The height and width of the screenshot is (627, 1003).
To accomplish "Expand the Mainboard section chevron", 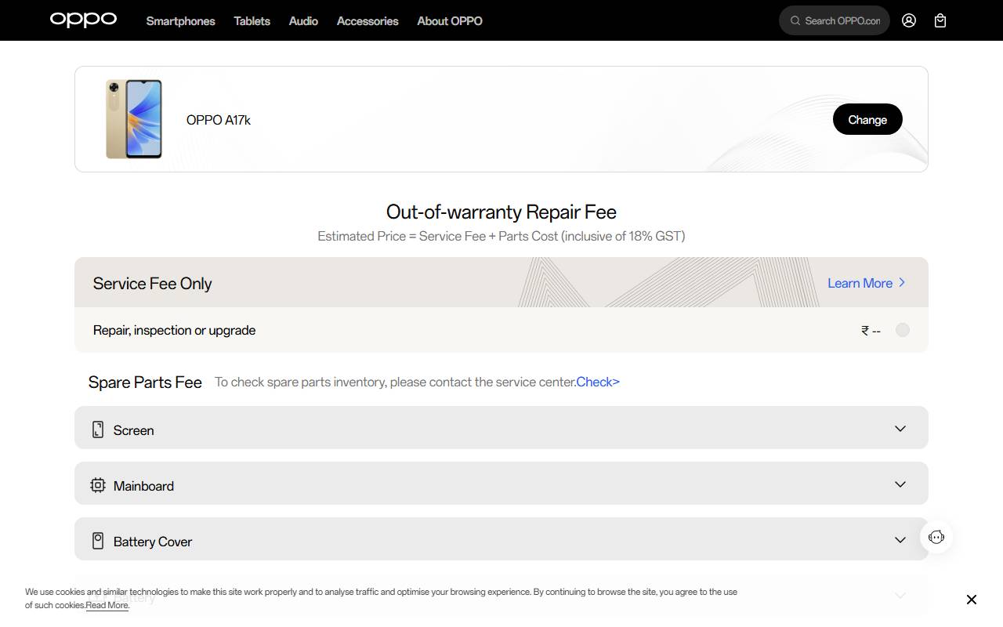I will [x=900, y=484].
